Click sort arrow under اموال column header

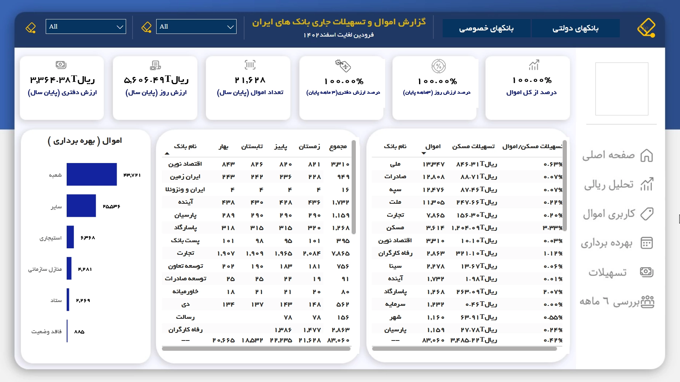tap(424, 153)
